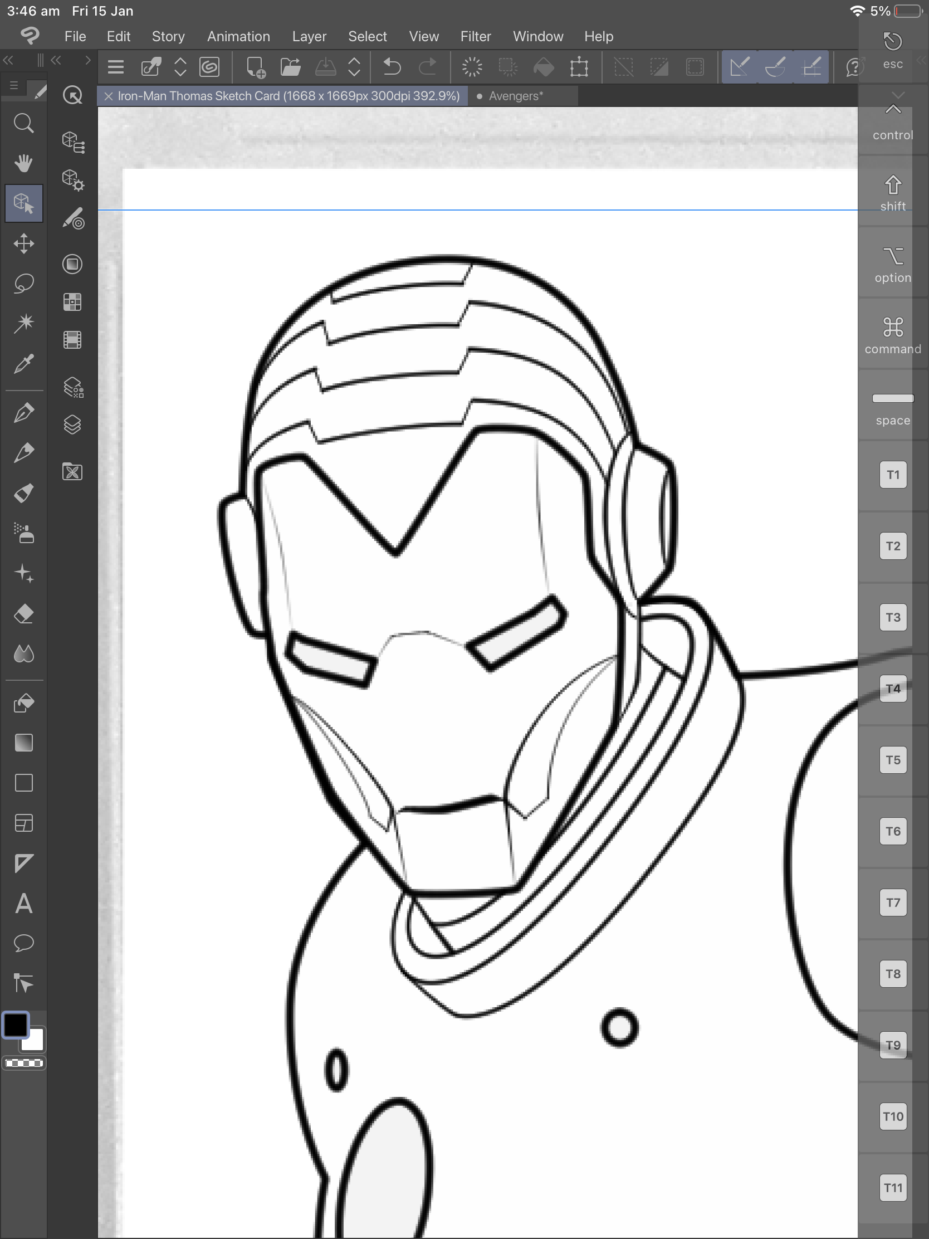Select the Balloon speech bubble tool
The image size is (929, 1239).
(x=23, y=943)
